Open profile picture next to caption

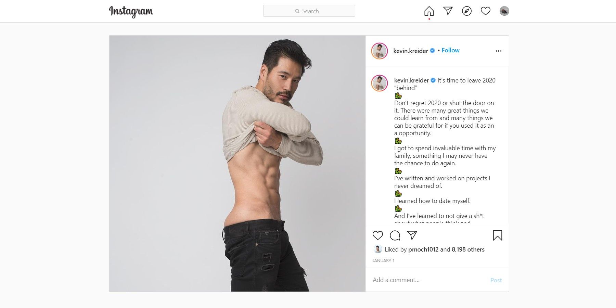point(380,84)
